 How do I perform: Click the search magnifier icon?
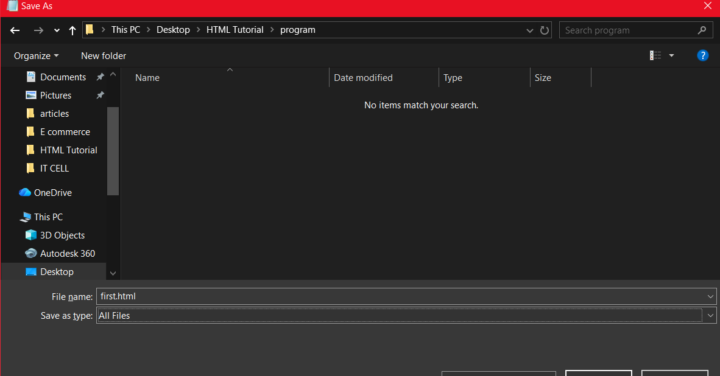(x=702, y=30)
